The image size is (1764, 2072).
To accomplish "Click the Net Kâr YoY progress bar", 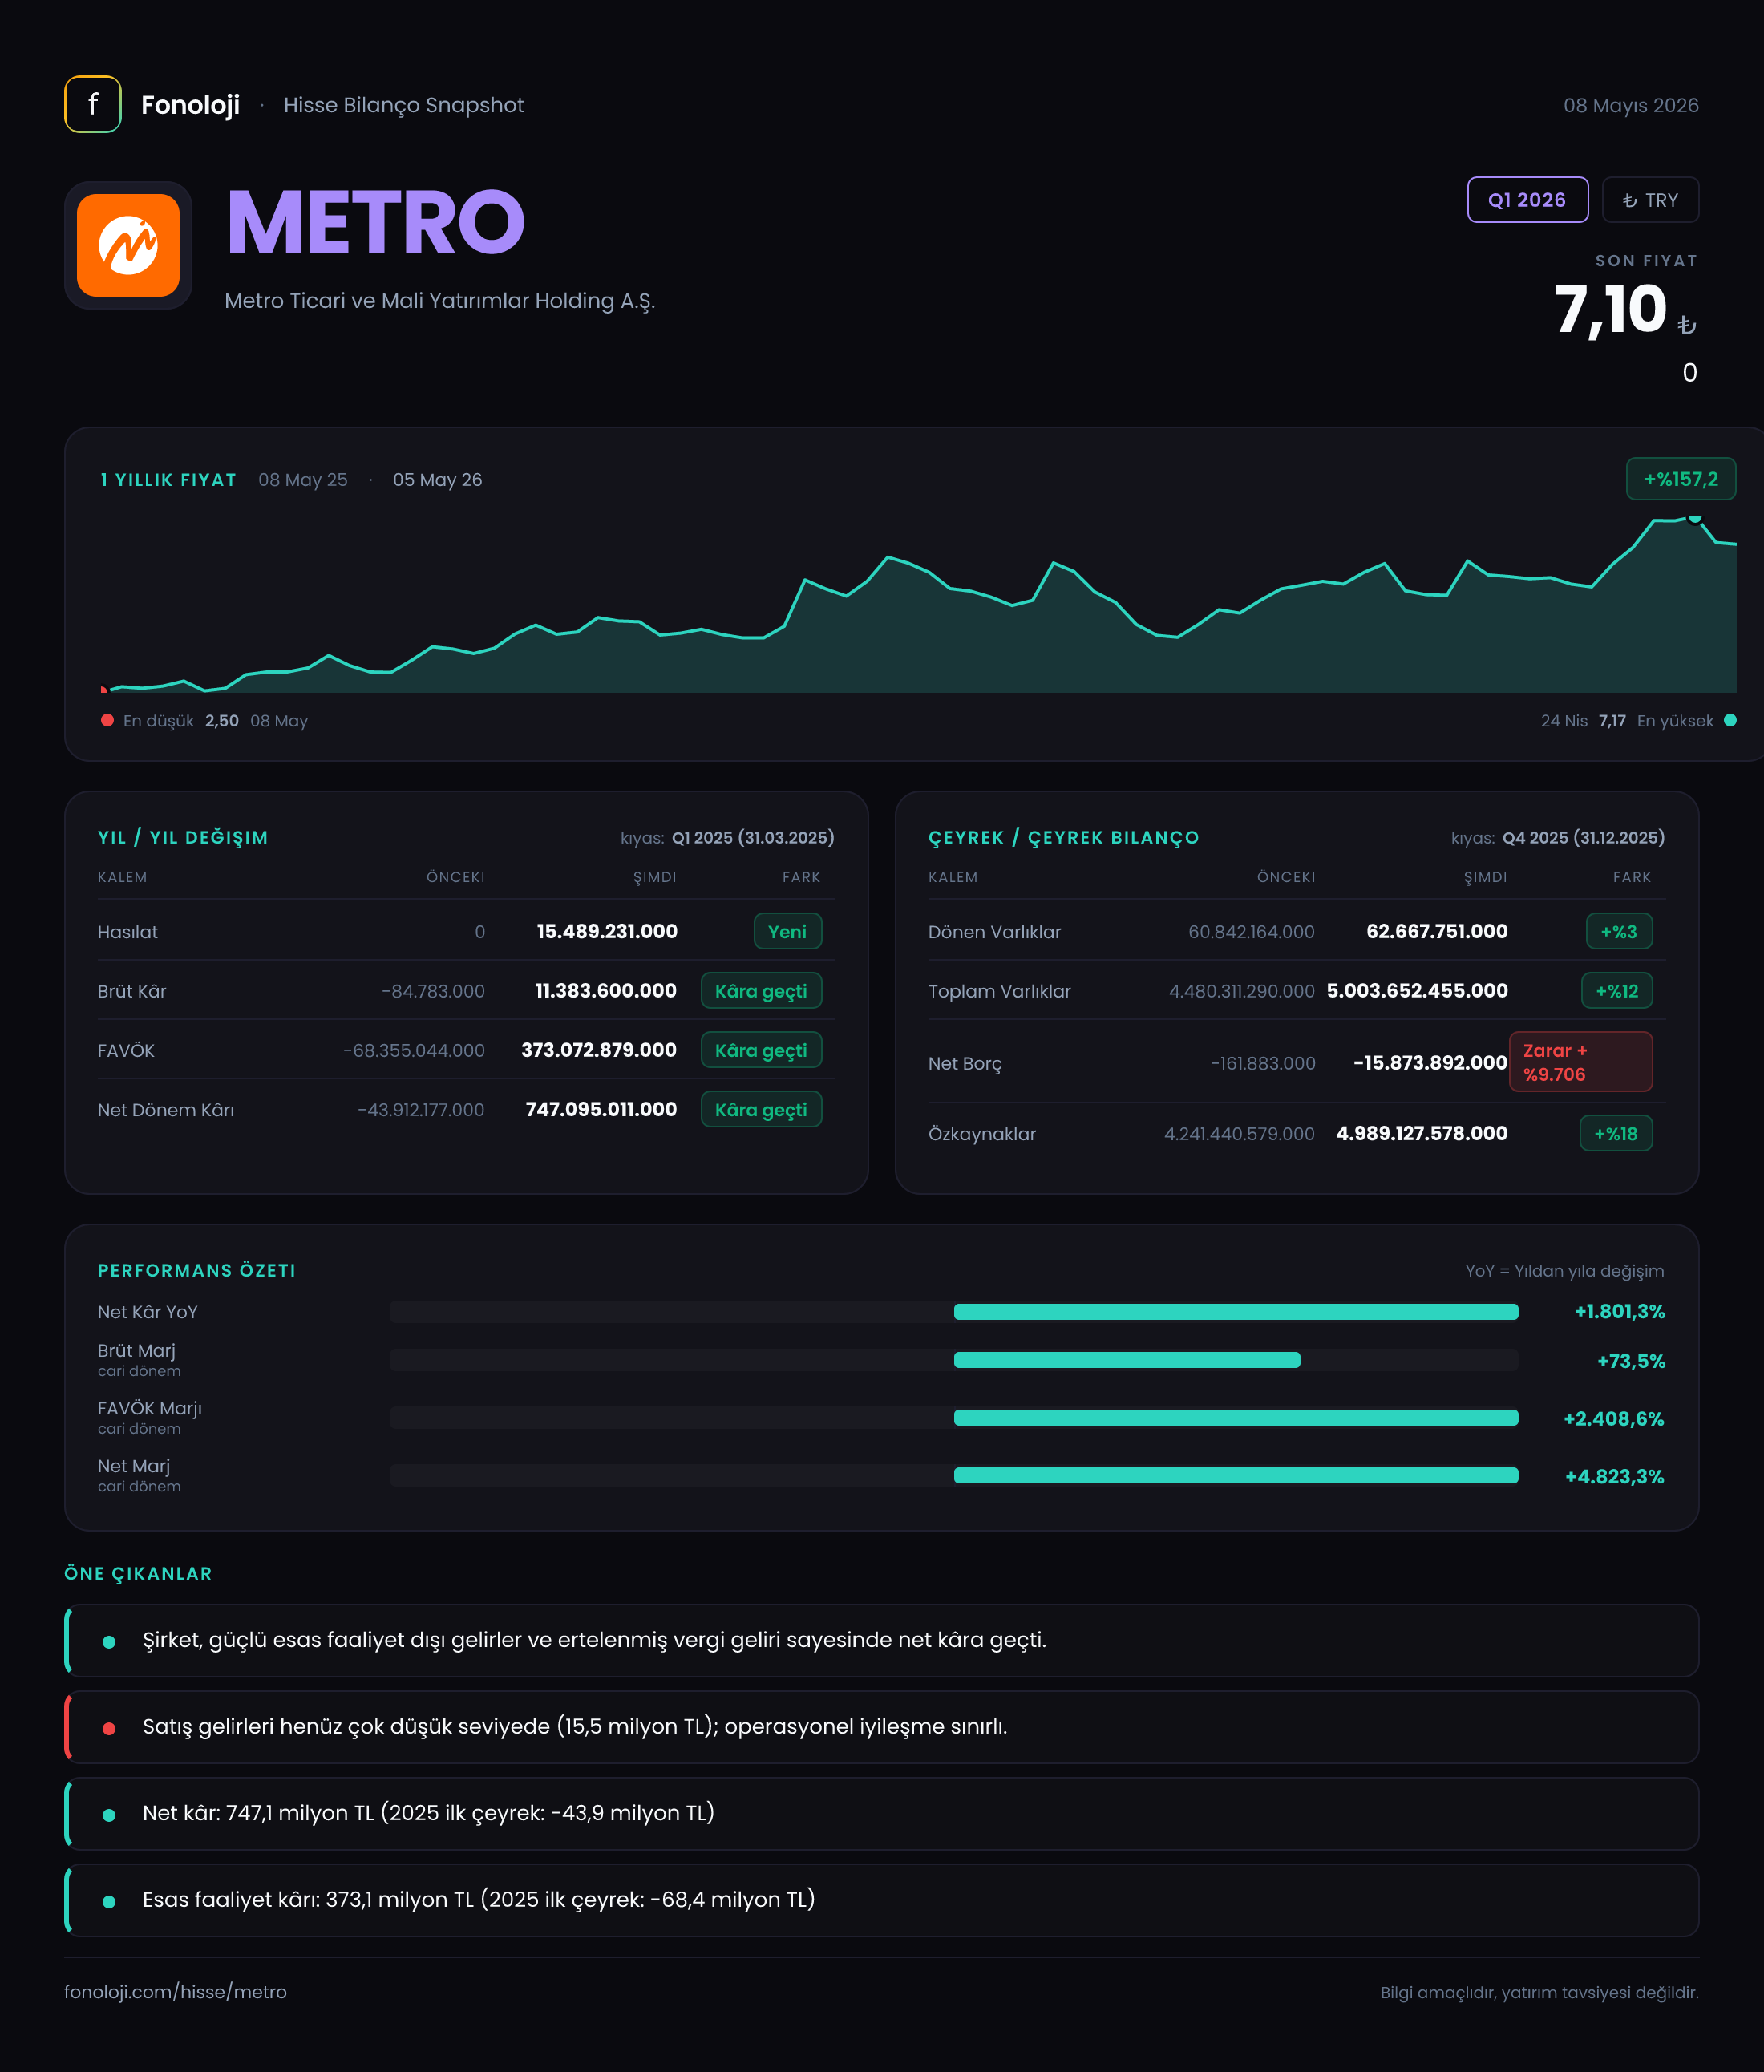I will (x=954, y=1312).
